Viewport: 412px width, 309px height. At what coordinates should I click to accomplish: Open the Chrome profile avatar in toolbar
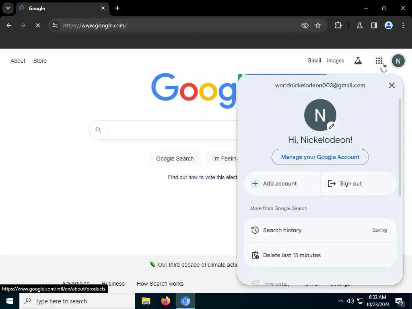[x=389, y=25]
